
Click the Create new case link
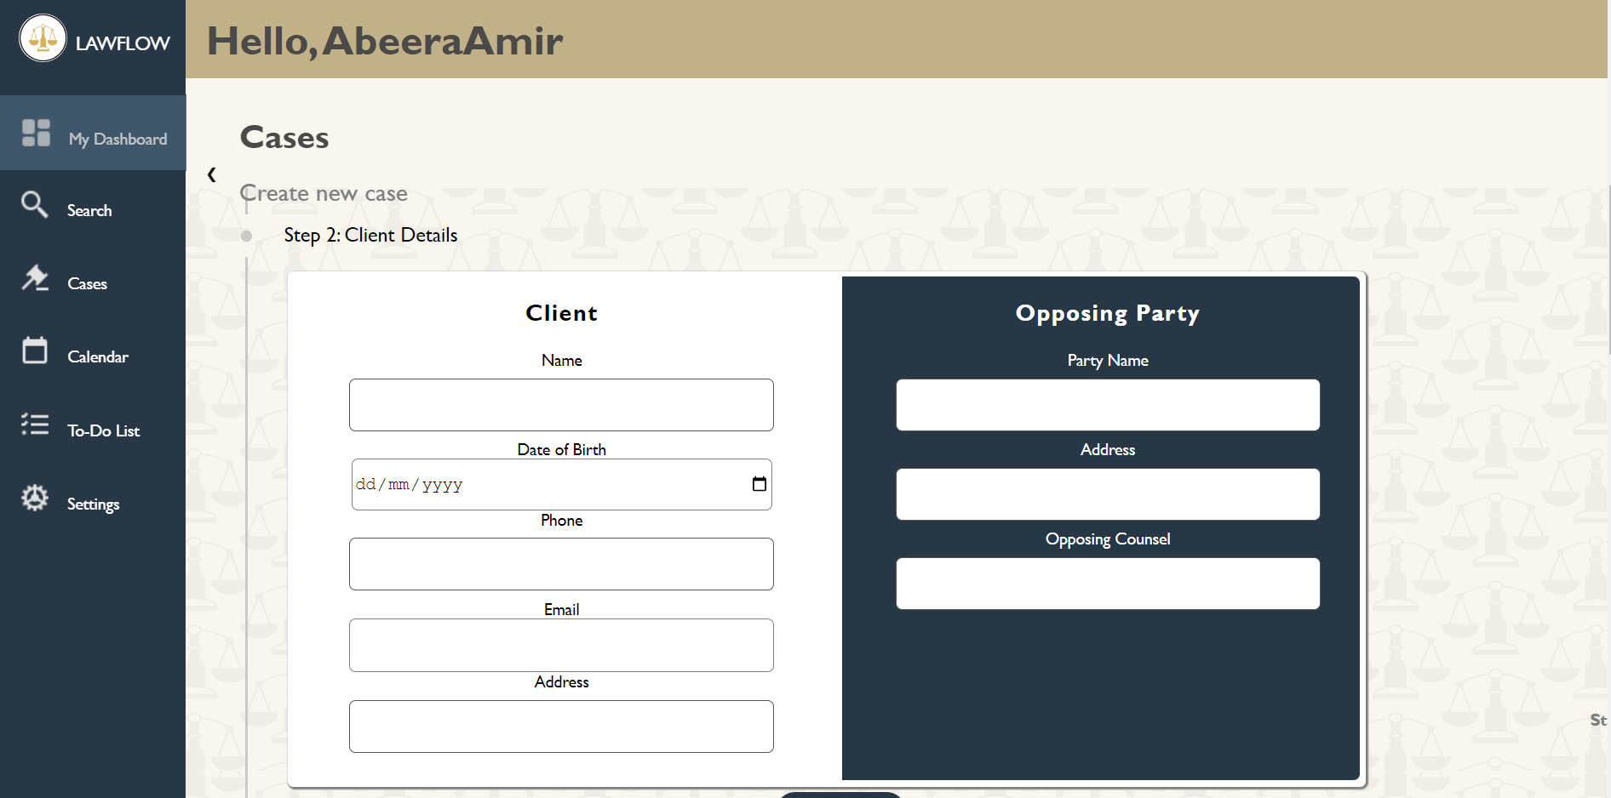324,193
